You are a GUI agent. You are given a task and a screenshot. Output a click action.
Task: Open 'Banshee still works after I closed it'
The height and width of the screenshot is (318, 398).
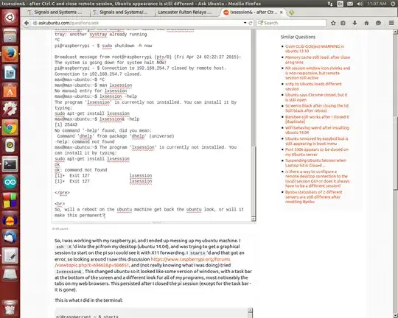tap(317, 119)
